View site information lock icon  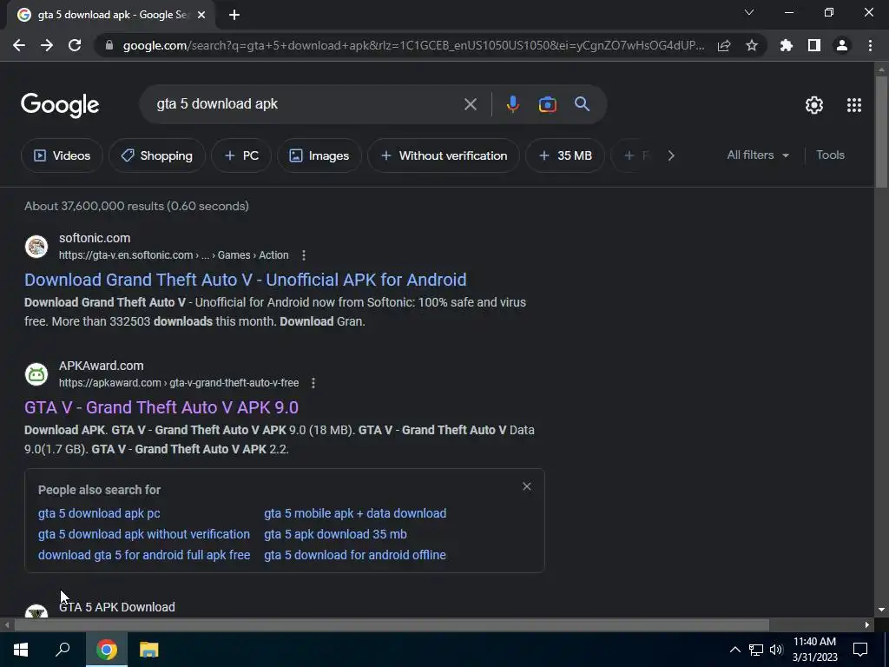click(109, 45)
